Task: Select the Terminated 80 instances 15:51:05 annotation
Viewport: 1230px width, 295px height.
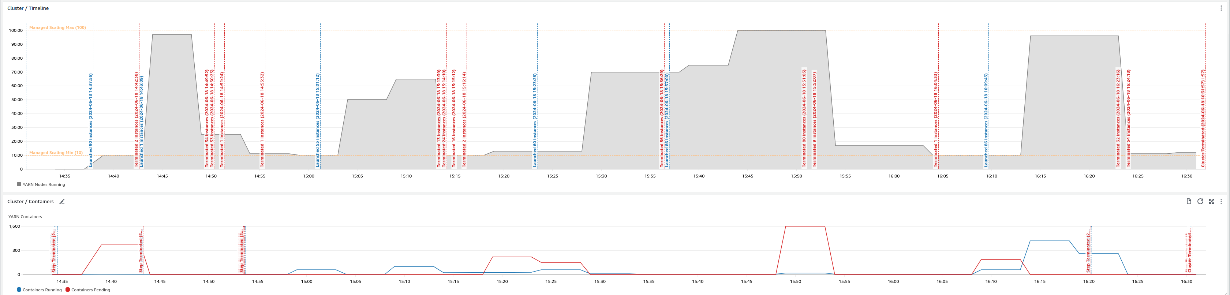Action: click(x=804, y=118)
